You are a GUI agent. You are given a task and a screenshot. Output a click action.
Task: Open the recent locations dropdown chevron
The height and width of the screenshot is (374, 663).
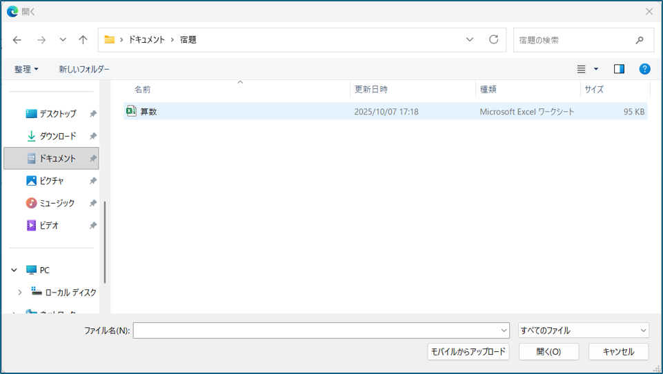(x=63, y=40)
